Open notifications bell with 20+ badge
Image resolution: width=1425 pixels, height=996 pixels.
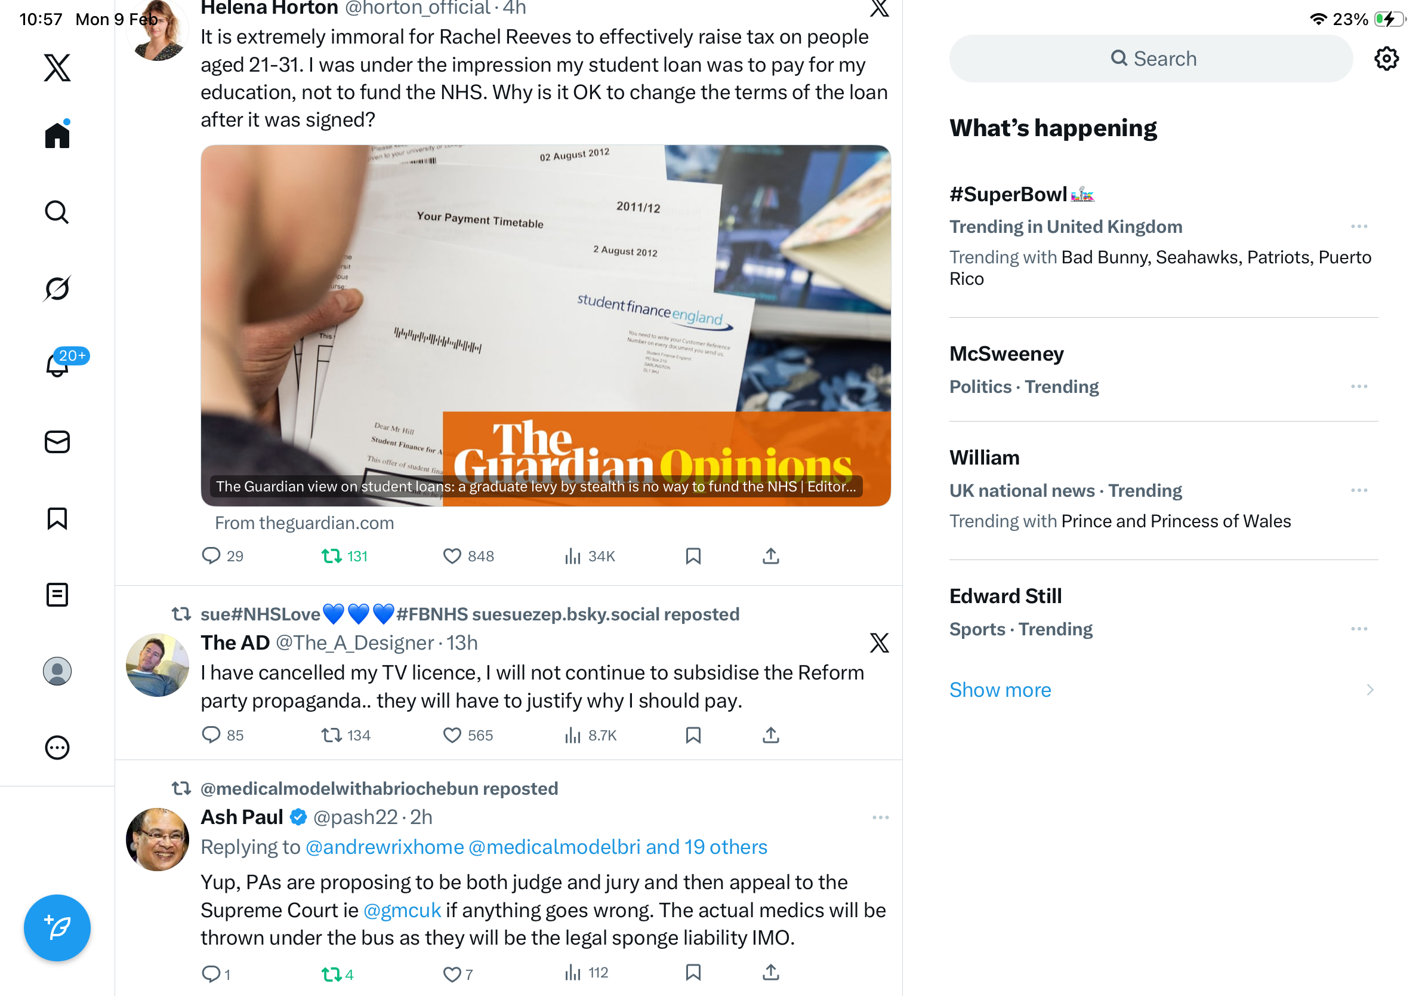pyautogui.click(x=58, y=364)
